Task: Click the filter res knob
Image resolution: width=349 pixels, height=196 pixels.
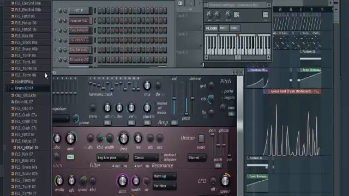Action: [x=138, y=138]
